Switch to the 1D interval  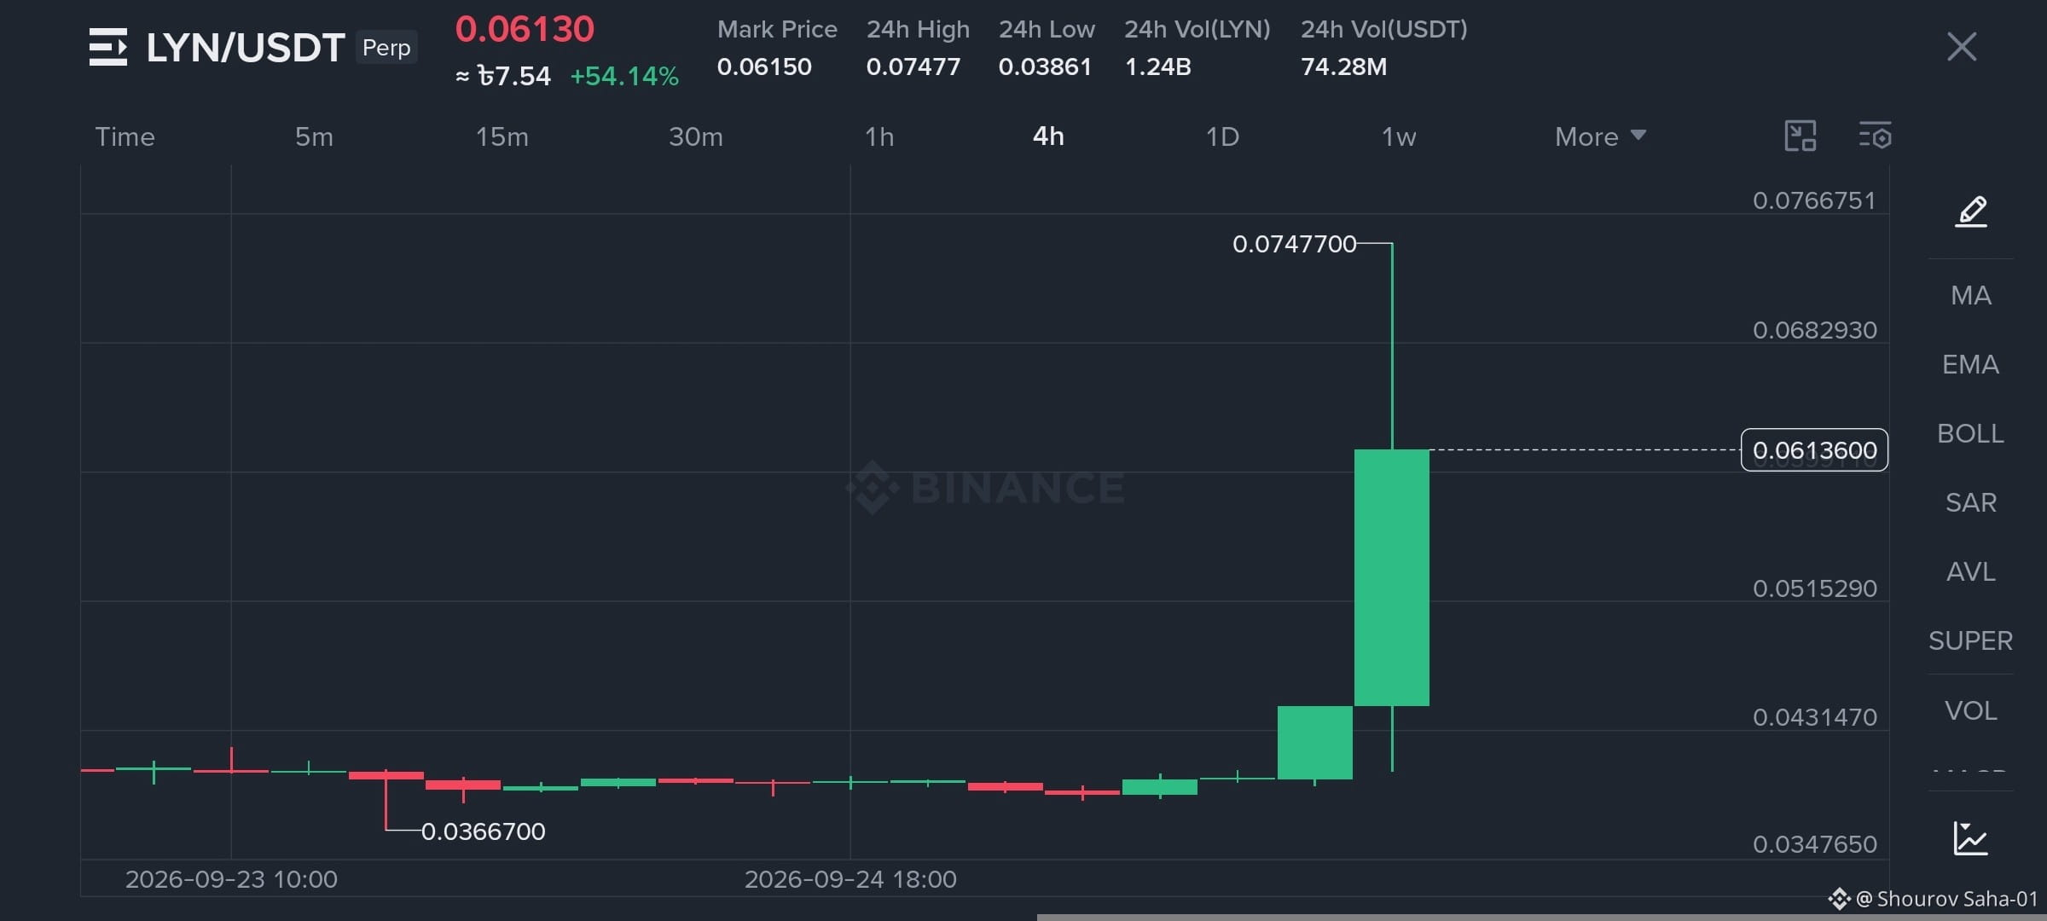point(1222,136)
